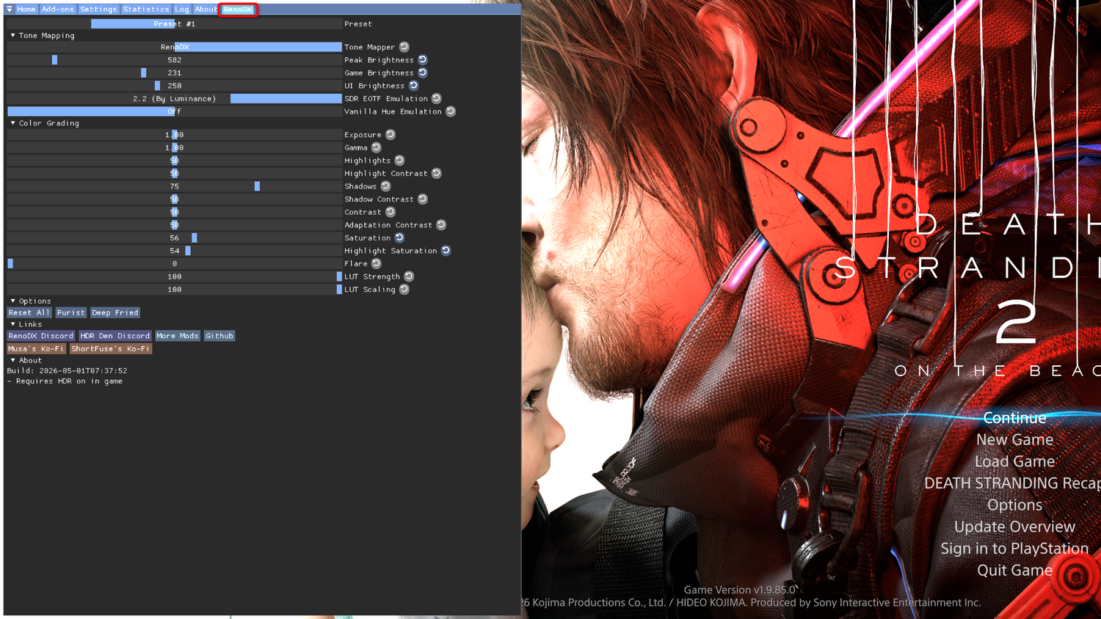Screen dimensions: 1101x619
Task: Click reset icon next to Saturation
Action: tap(400, 238)
